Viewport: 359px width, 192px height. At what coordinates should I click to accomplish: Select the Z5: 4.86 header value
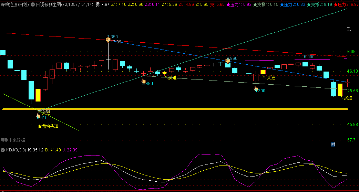coord(186,4)
